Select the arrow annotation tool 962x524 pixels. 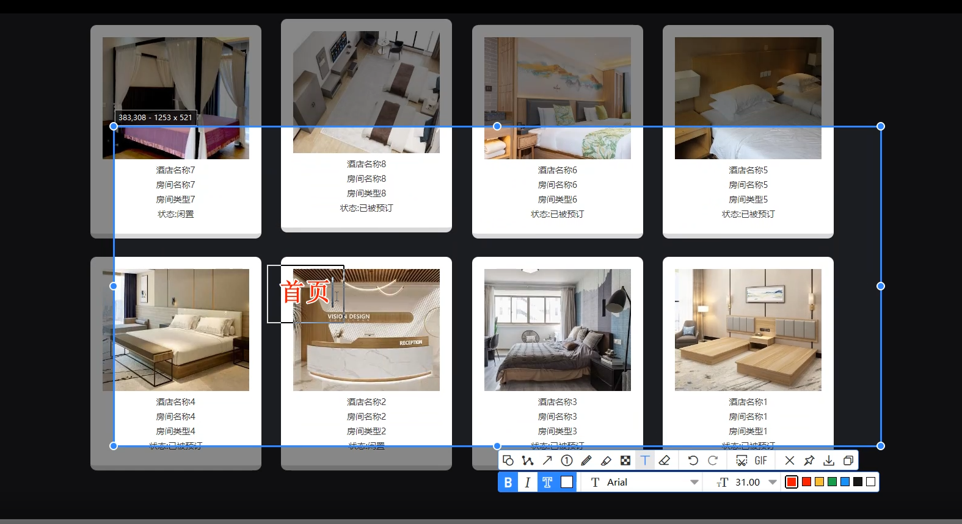[547, 461]
